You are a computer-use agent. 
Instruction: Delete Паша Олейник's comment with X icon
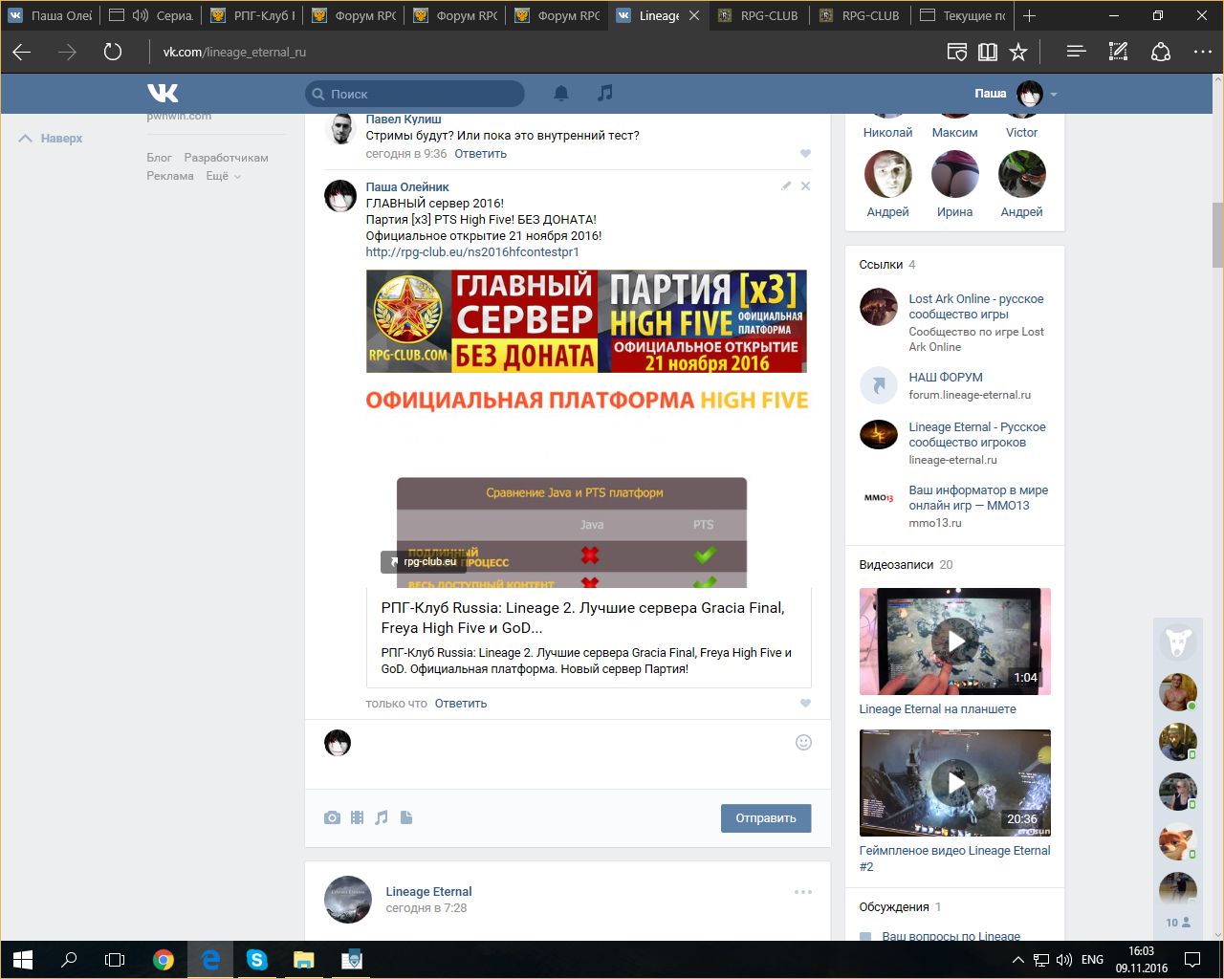[805, 186]
